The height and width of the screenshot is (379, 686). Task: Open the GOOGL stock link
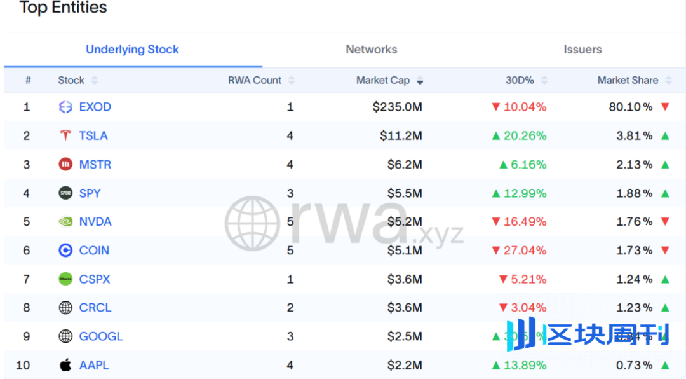tap(100, 336)
